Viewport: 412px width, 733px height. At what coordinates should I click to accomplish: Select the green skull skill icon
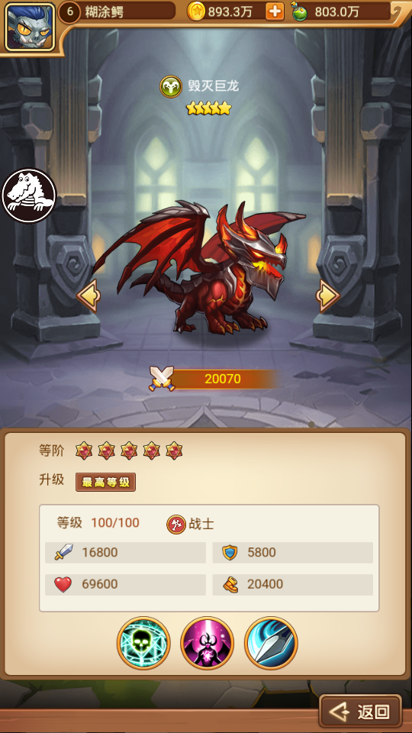point(143,643)
